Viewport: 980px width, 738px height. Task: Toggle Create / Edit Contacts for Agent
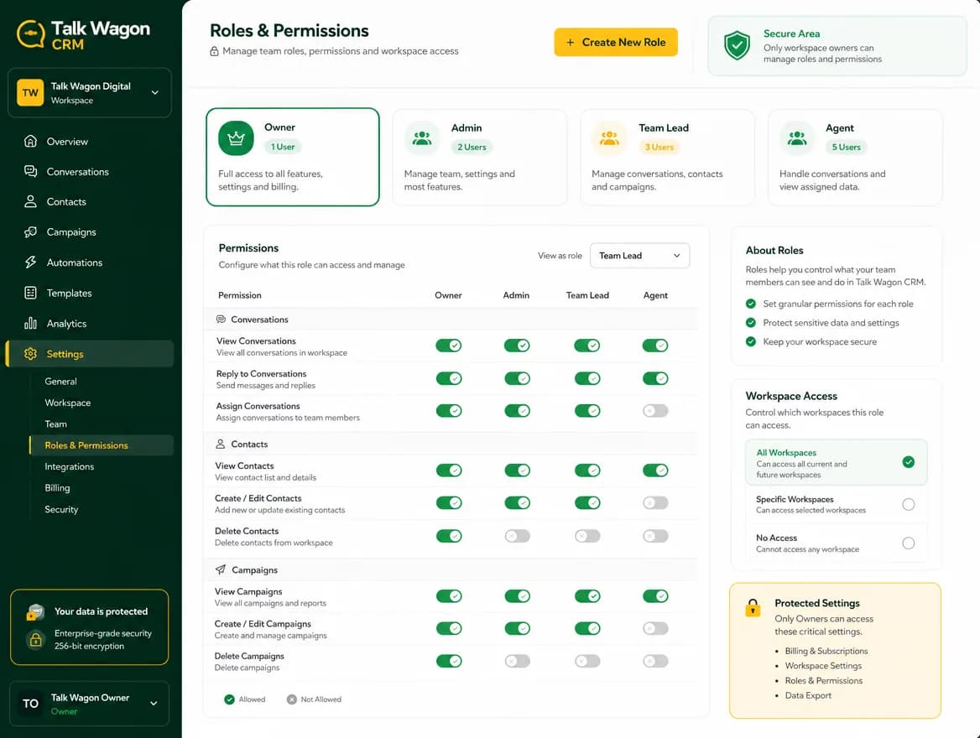[655, 502]
